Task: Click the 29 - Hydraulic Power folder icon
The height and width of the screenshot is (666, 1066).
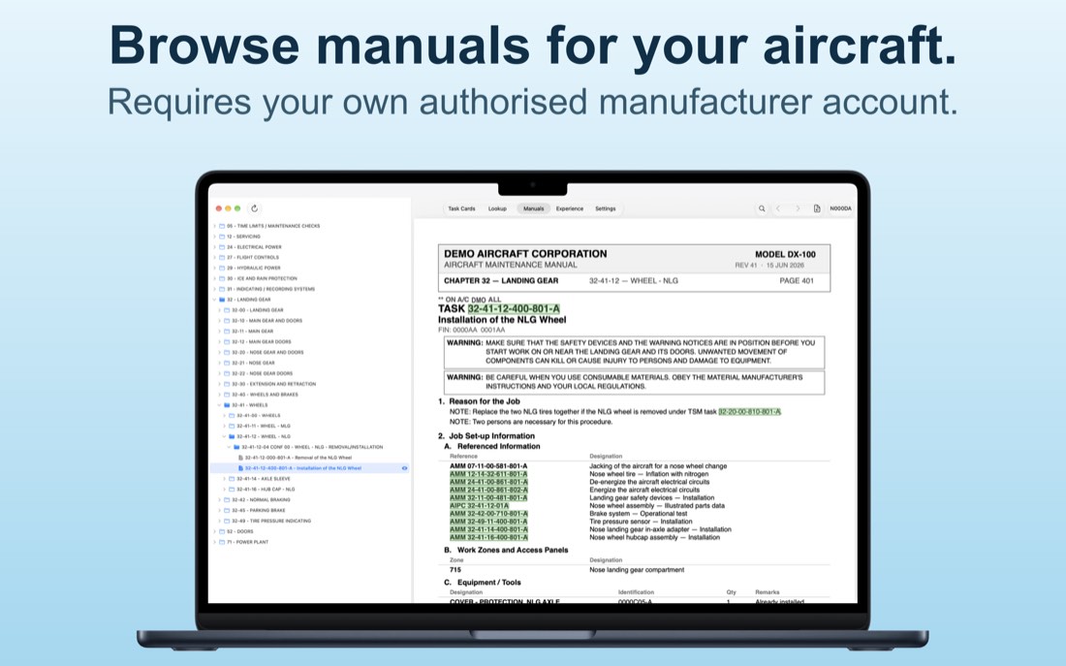Action: coord(222,268)
